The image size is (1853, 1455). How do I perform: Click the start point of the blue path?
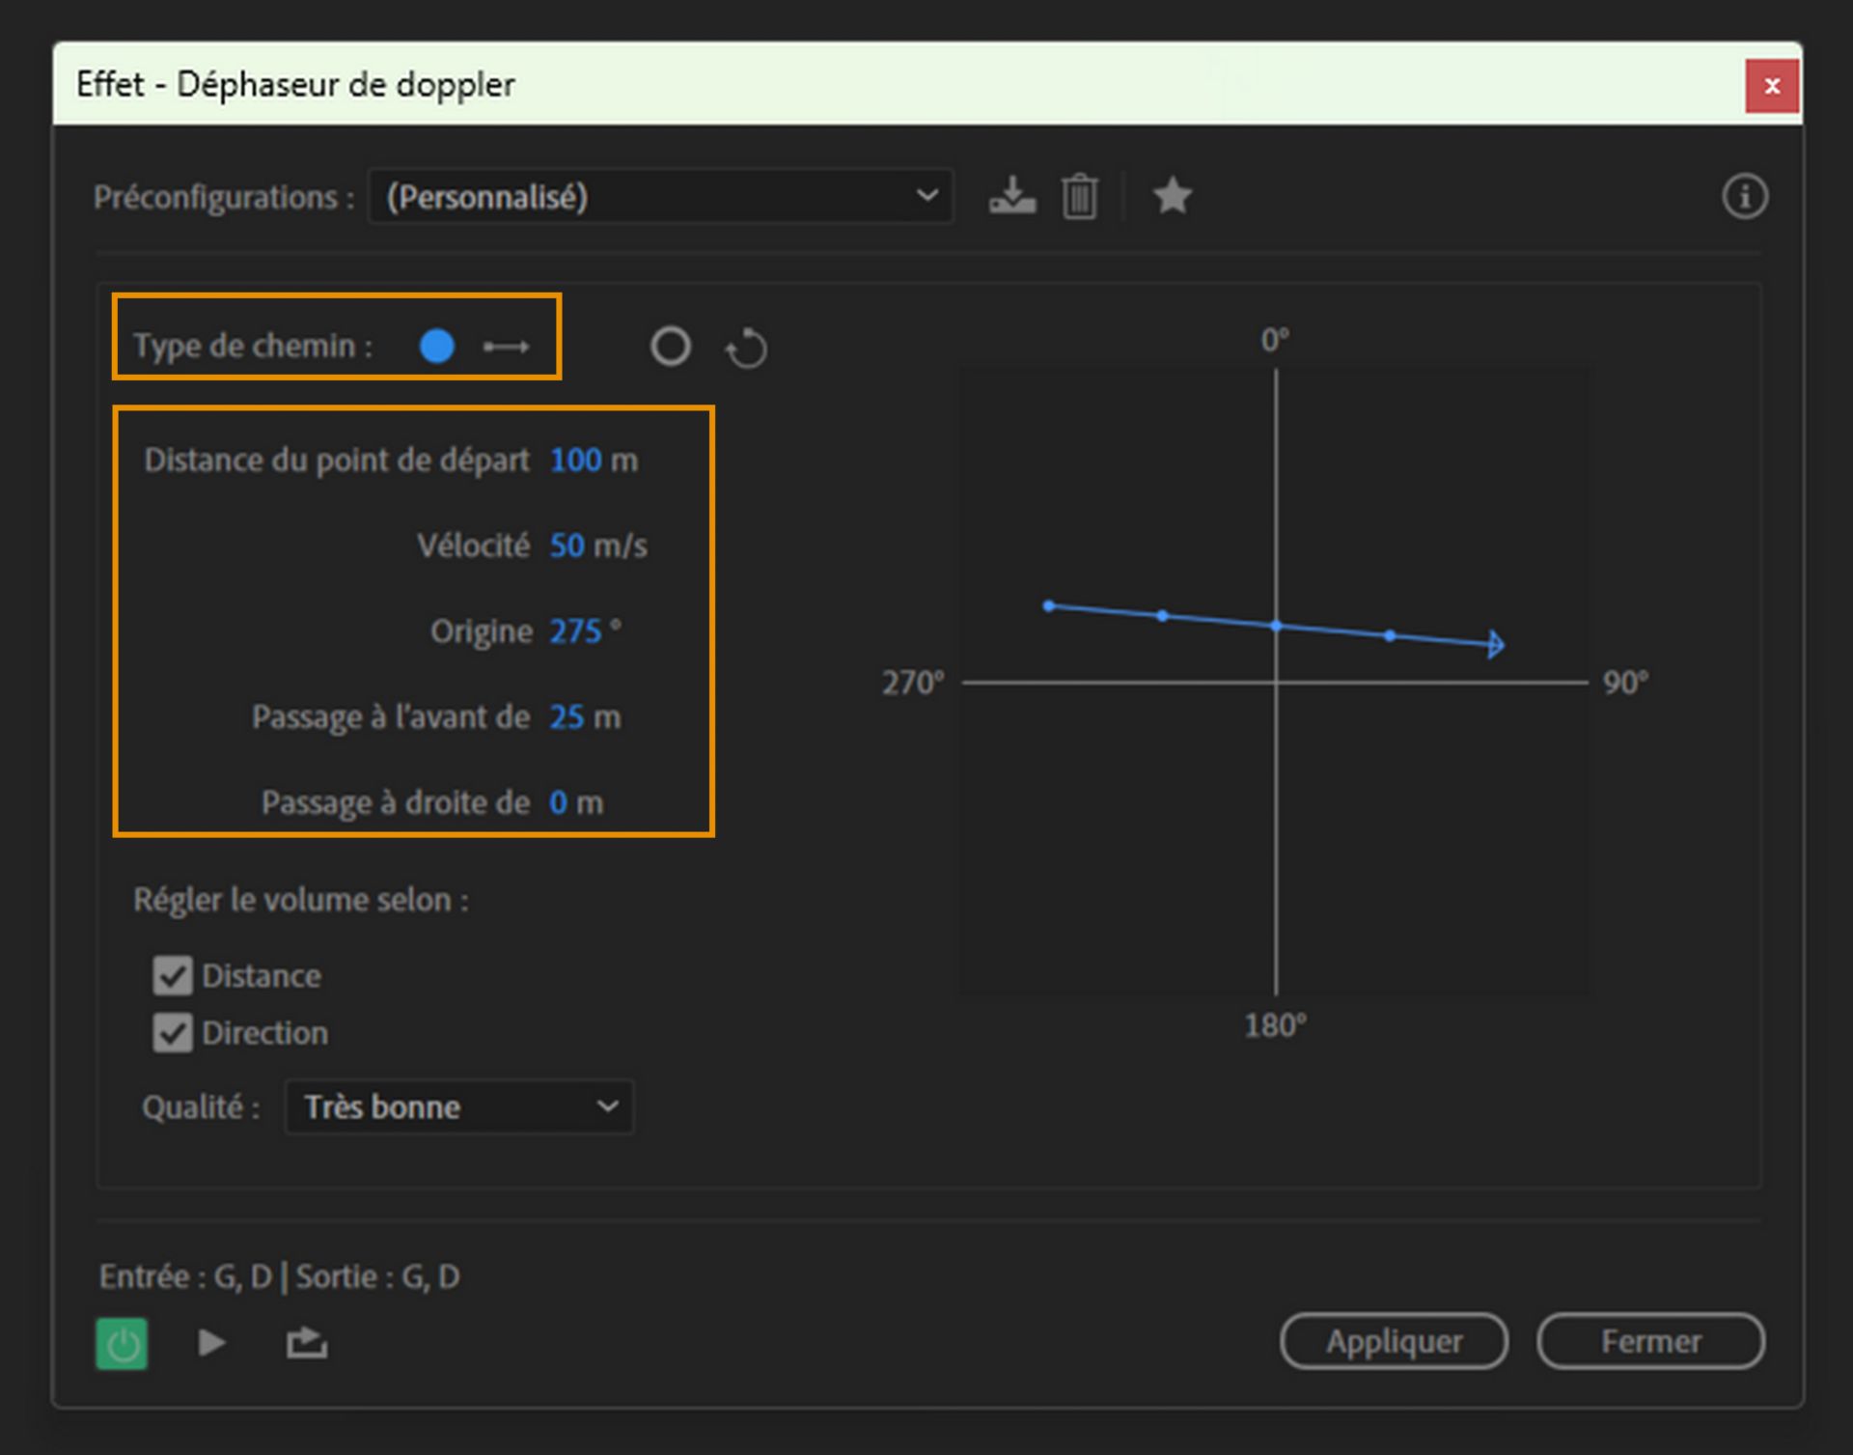point(1049,606)
